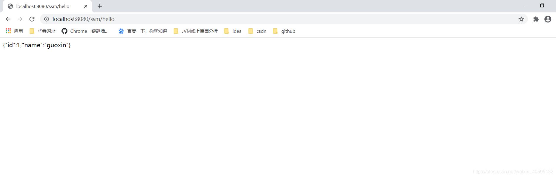This screenshot has height=177, width=556.
Task: Reload the current page
Action: (x=32, y=19)
